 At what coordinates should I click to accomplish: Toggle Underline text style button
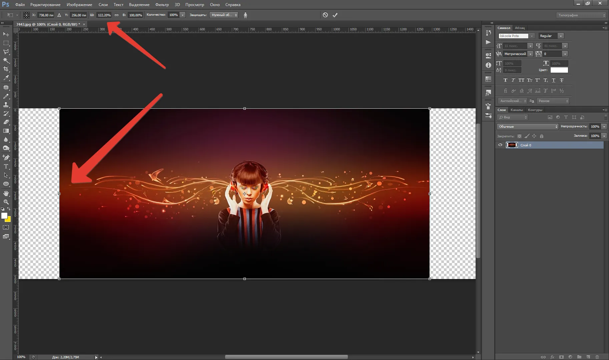[554, 80]
